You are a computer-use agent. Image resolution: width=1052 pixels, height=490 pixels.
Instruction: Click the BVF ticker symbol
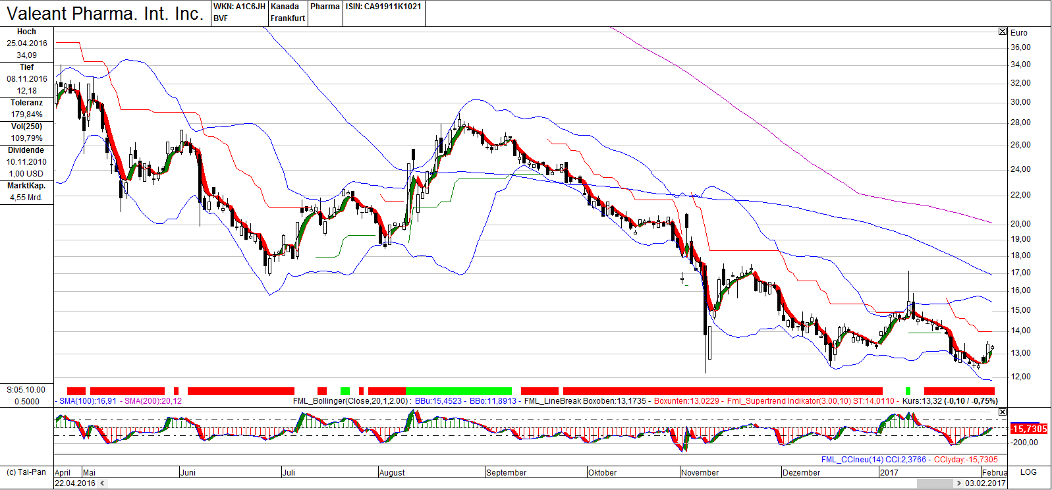tap(221, 18)
